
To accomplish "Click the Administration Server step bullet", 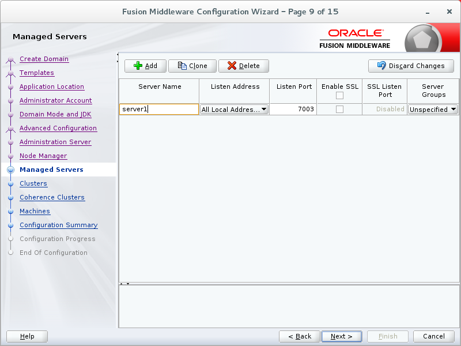I will [x=11, y=142].
